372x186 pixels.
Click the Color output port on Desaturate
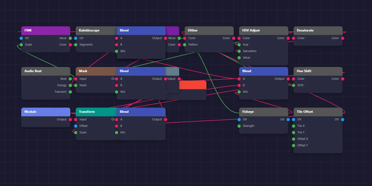click(x=342, y=38)
